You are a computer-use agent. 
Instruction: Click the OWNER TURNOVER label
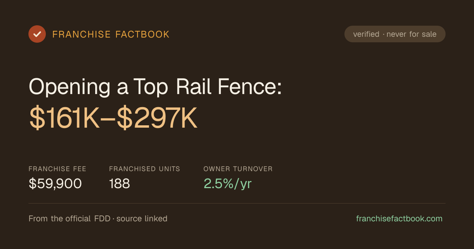(238, 169)
